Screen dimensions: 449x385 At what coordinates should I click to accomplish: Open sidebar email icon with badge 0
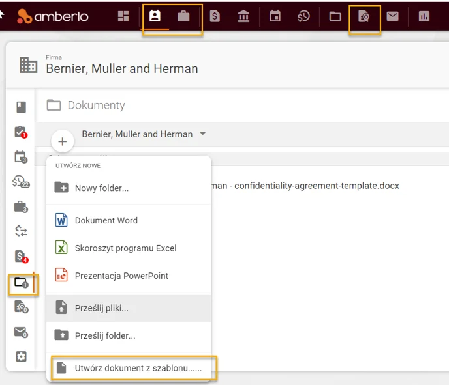click(21, 332)
